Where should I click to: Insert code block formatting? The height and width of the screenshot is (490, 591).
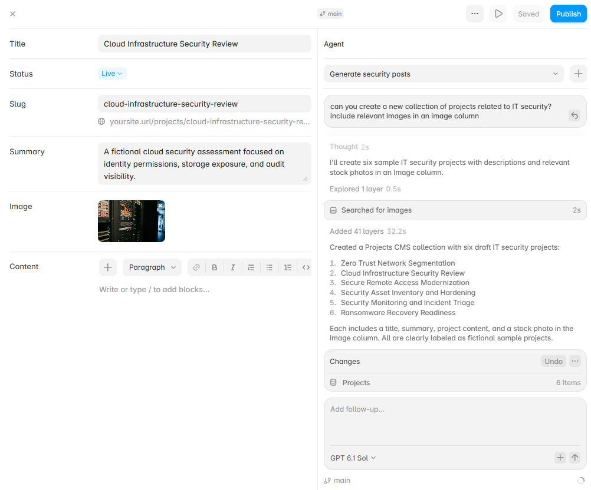pyautogui.click(x=306, y=267)
